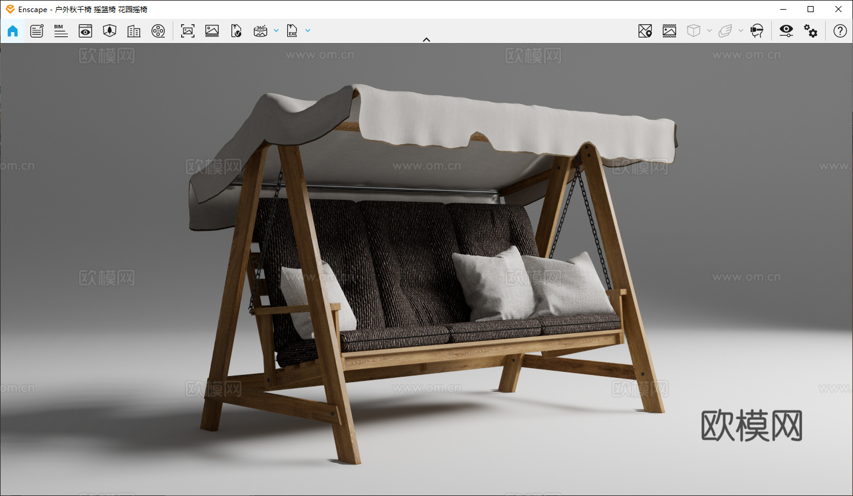853x496 pixels.
Task: Open the View Management eye-window icon
Action: tap(85, 31)
